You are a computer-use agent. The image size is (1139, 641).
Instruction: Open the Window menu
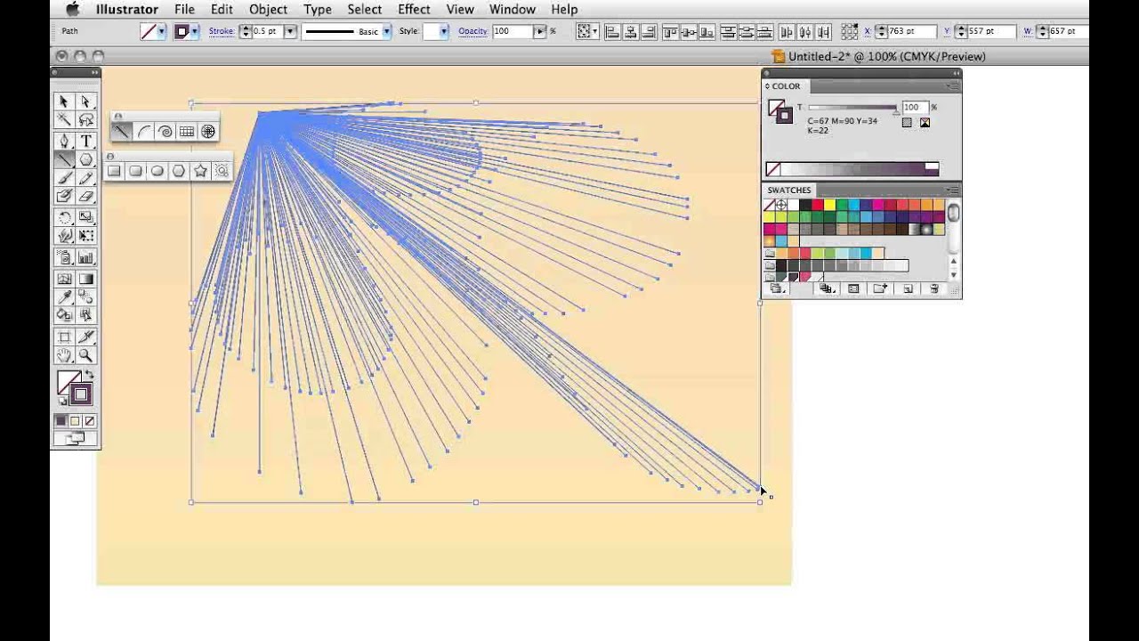pyautogui.click(x=513, y=9)
